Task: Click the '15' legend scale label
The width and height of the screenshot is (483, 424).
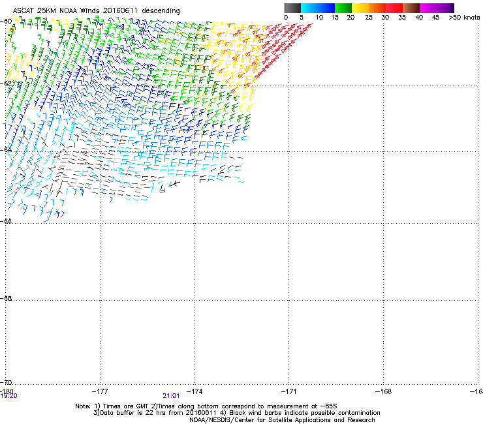Action: pos(335,18)
